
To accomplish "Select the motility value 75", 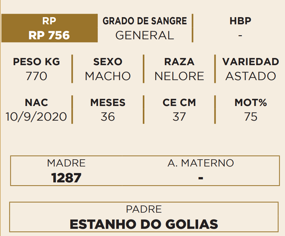I will pyautogui.click(x=250, y=117).
